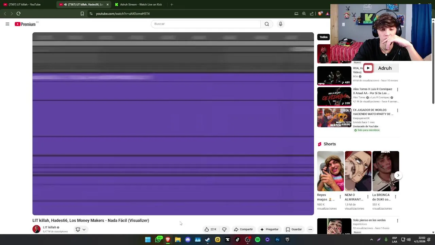435x245 pixels.
Task: Open Photoshop from taskbar
Action: [x=277, y=240]
